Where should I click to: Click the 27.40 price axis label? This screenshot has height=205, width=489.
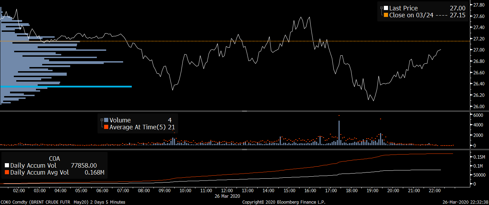[x=479, y=27]
